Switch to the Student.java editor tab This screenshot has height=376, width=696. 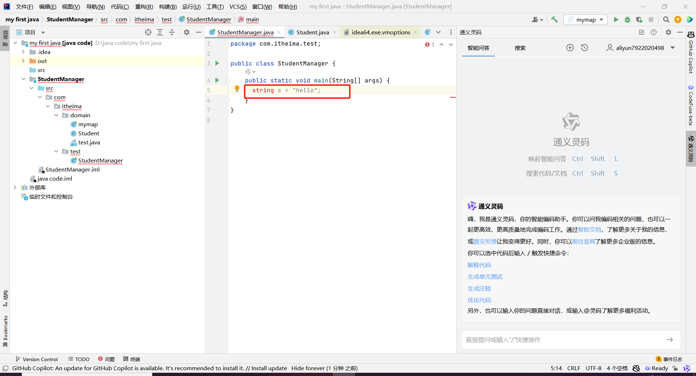(312, 32)
